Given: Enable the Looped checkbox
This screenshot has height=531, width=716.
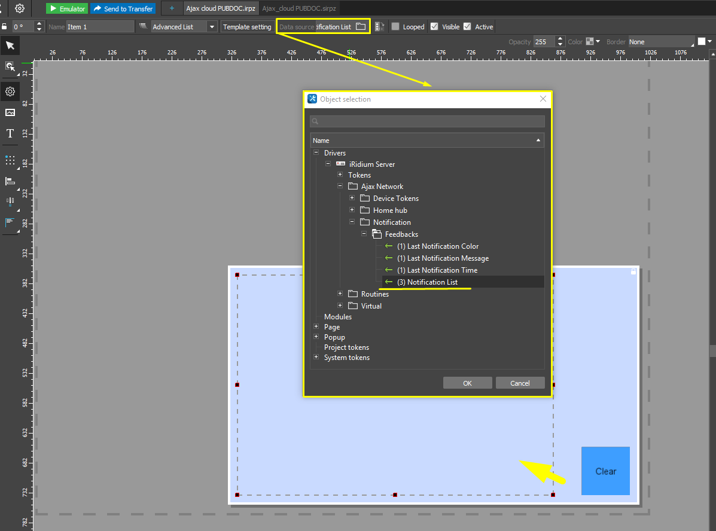Looking at the screenshot, I should (x=395, y=27).
